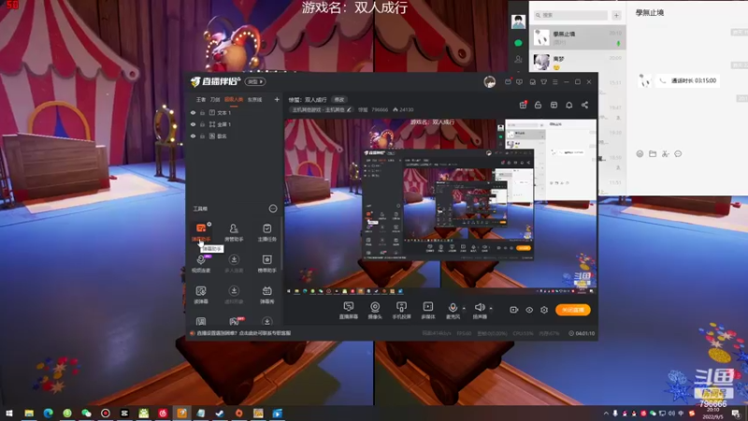The height and width of the screenshot is (421, 748).
Task: Open the mode selector beside the 直播伴侣 logo
Action: (255, 81)
